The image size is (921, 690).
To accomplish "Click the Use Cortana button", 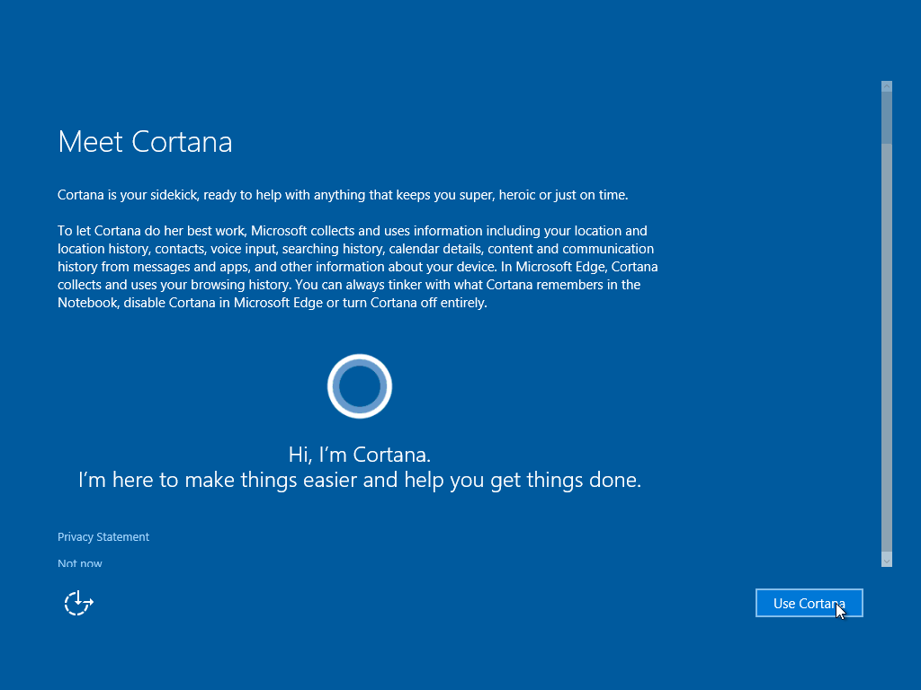I will (x=809, y=603).
